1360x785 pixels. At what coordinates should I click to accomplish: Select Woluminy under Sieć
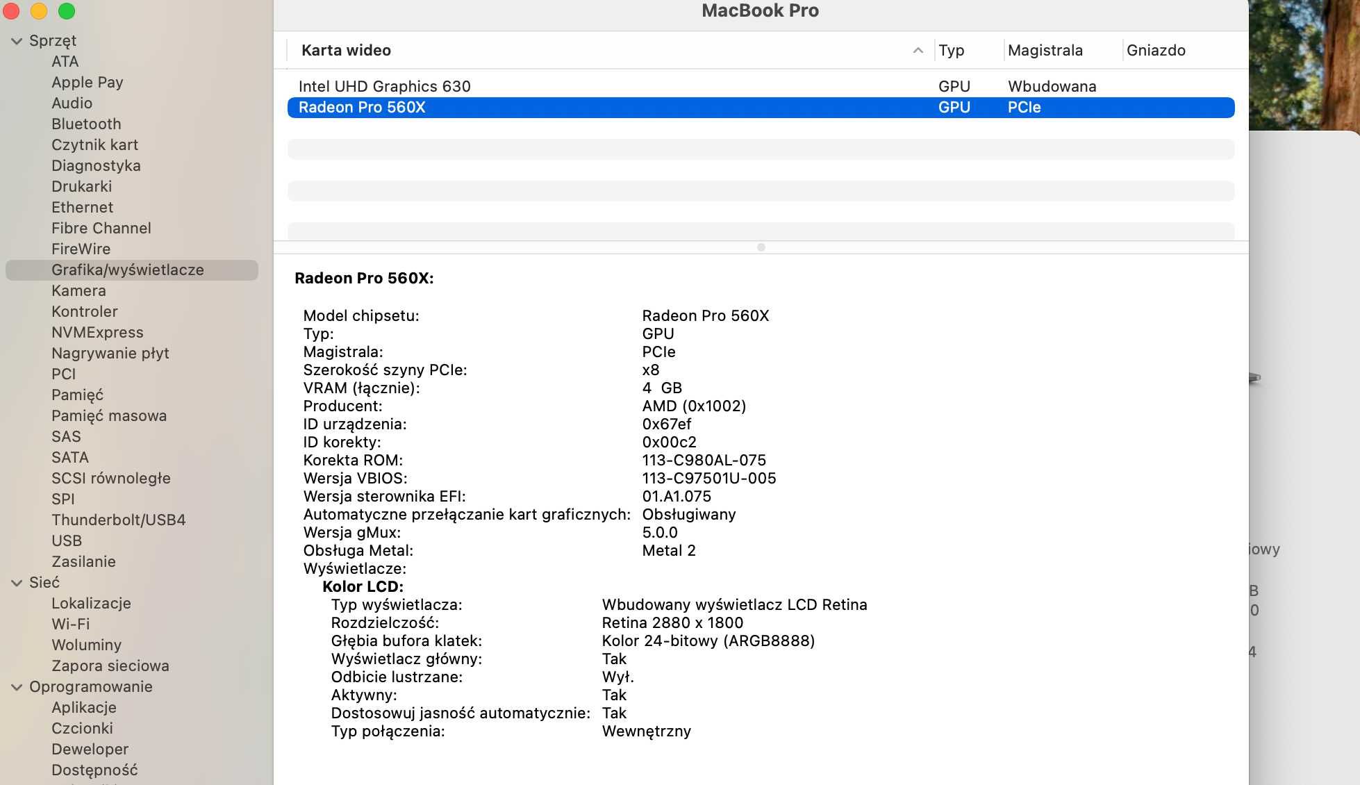click(86, 645)
